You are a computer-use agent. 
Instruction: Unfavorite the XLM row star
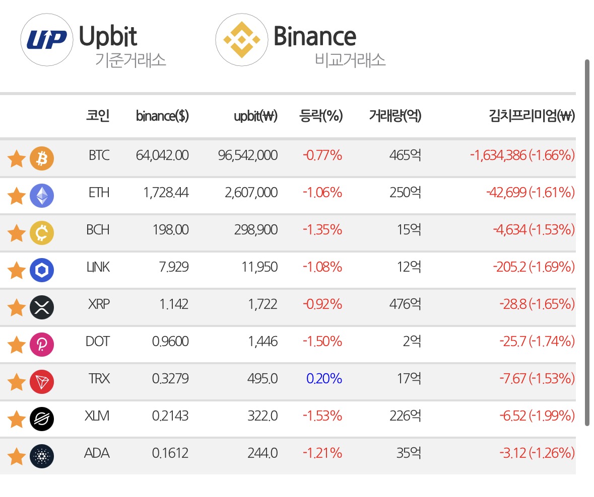[x=16, y=419]
